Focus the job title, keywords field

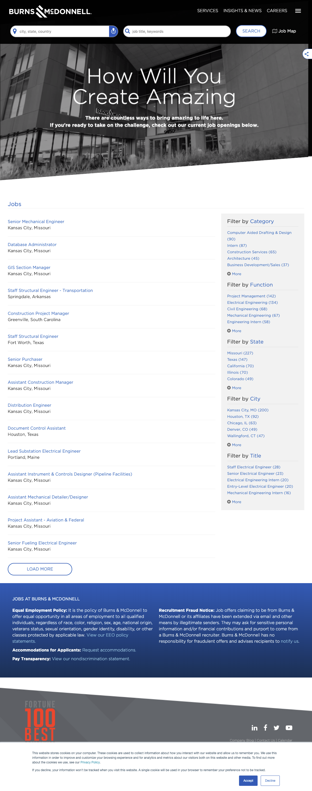click(177, 31)
